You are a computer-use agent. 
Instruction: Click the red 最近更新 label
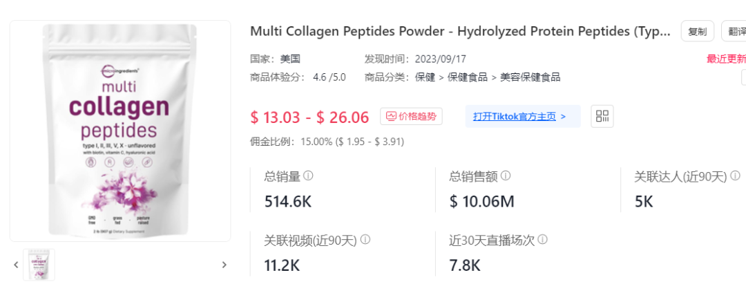pyautogui.click(x=726, y=59)
